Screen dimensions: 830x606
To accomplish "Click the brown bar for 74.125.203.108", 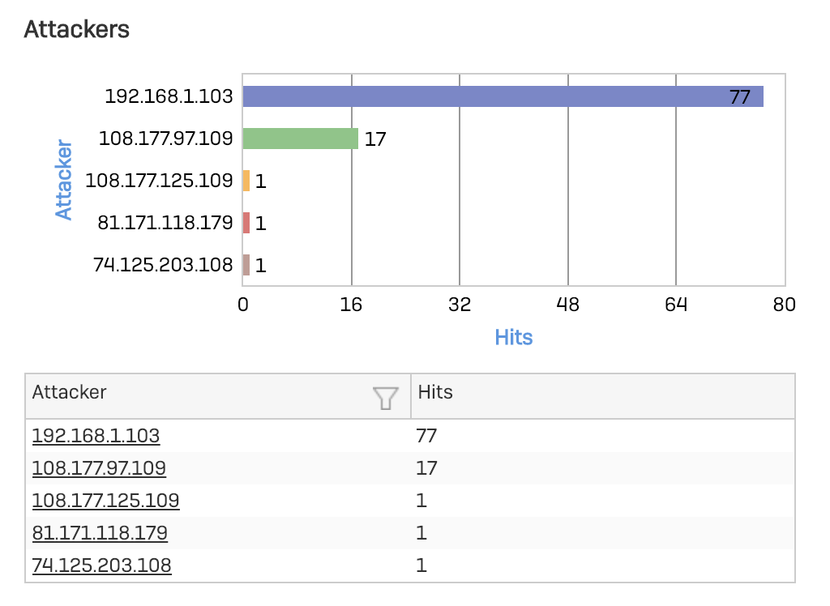I will point(246,265).
